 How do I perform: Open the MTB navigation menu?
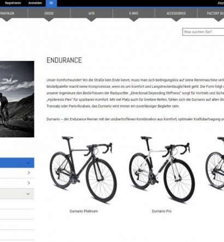coord(91,13)
